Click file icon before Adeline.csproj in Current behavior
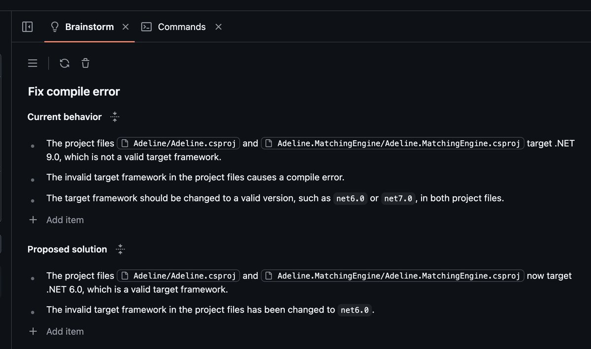 coord(125,144)
